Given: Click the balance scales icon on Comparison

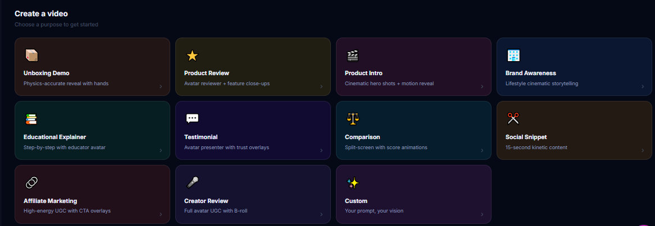Looking at the screenshot, I should coord(353,119).
